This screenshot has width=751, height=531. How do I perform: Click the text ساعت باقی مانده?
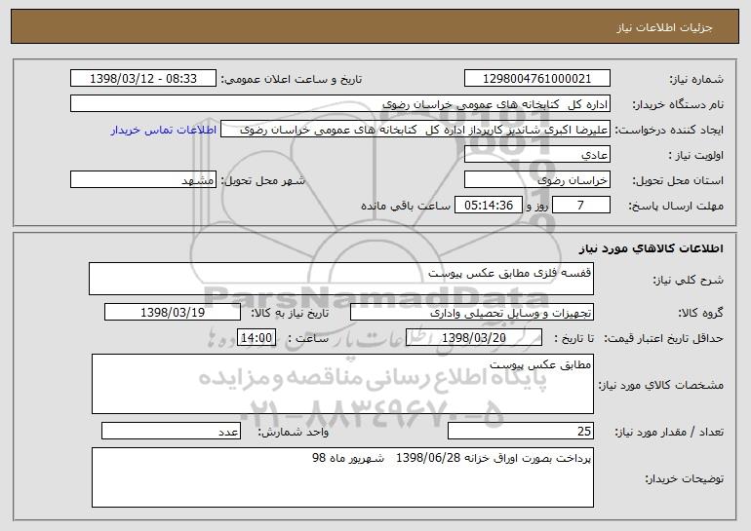coord(405,206)
